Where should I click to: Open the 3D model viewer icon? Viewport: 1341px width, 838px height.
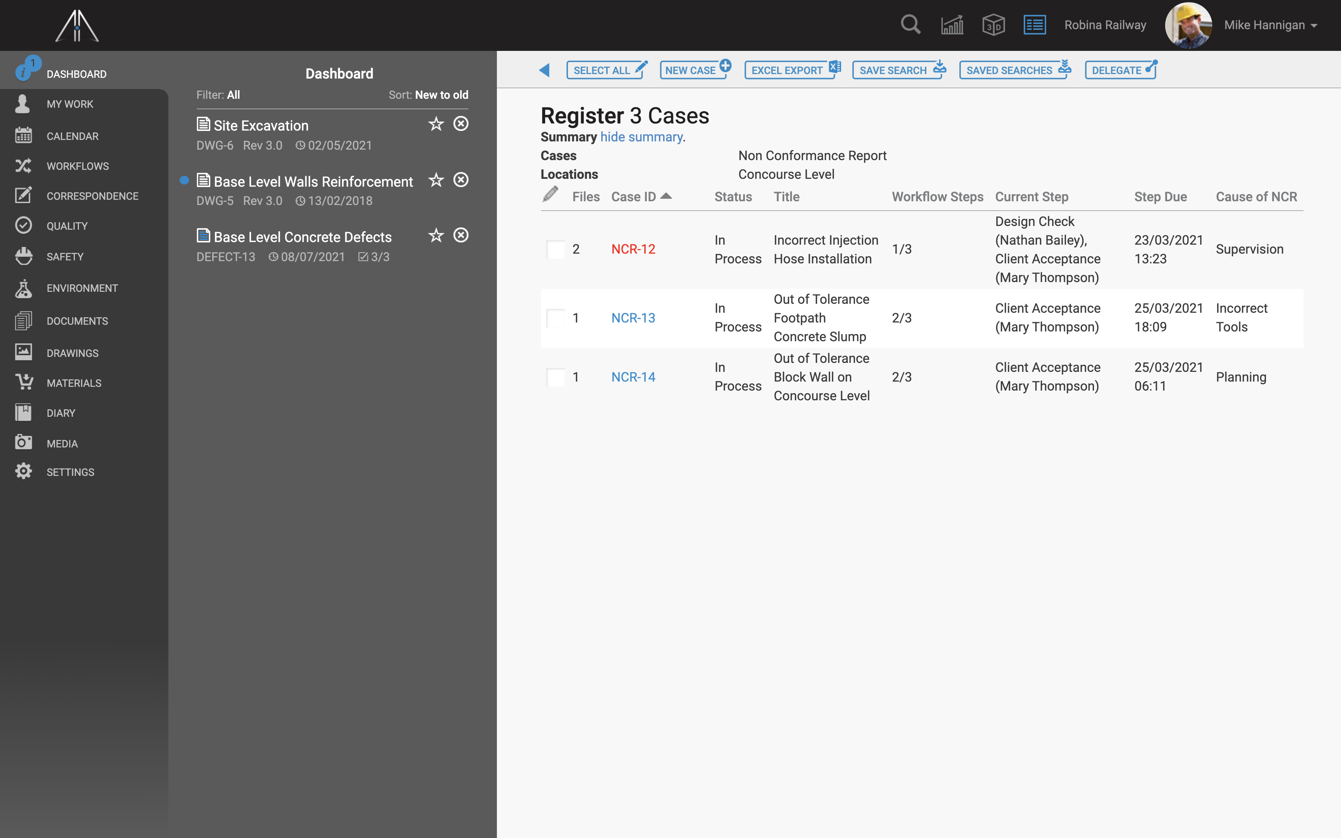pyautogui.click(x=993, y=25)
